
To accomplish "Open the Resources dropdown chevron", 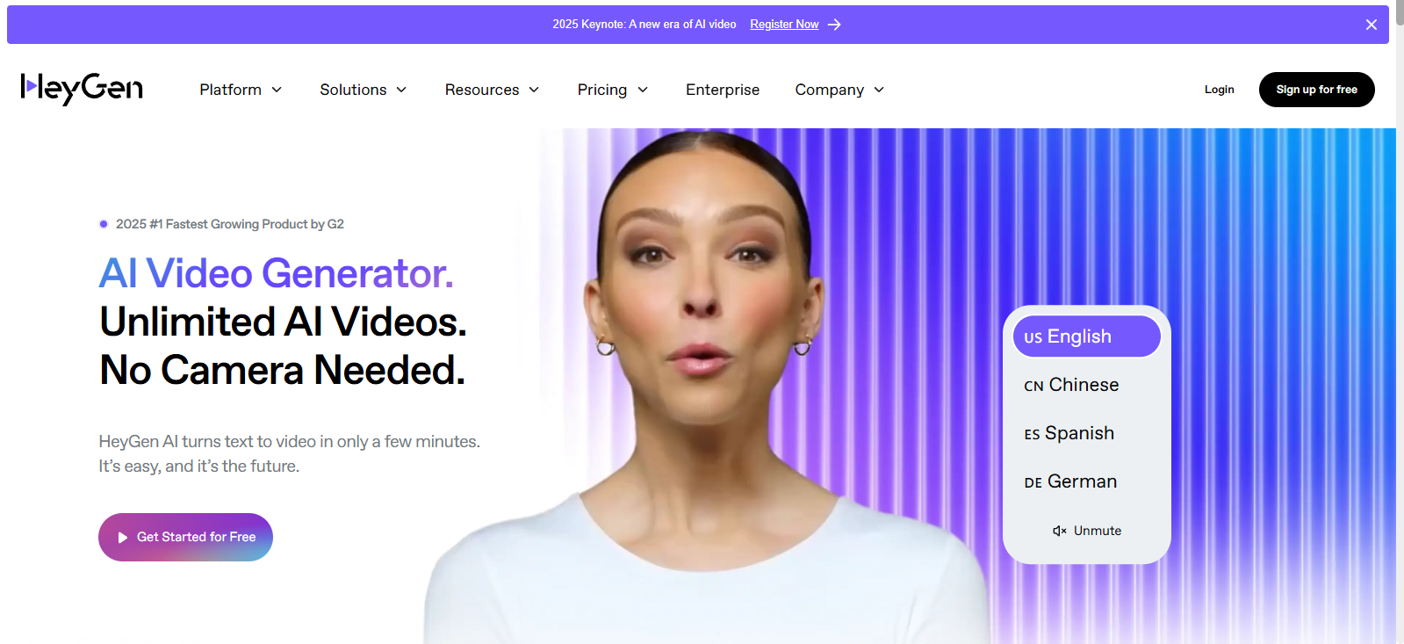I will (534, 90).
